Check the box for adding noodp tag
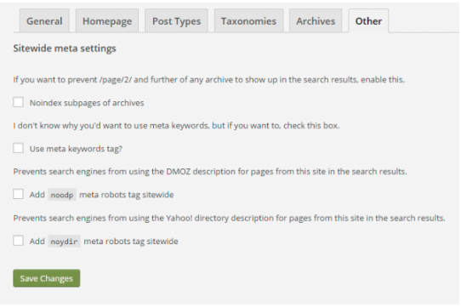 (18, 194)
